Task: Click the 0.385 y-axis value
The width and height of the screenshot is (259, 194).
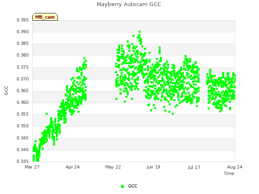Action: 23,44
